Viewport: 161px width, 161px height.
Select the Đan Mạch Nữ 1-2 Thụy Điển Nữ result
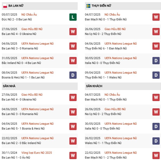[105, 158]
